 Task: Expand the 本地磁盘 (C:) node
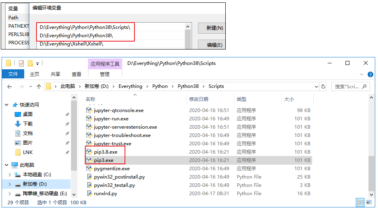pyautogui.click(x=10, y=175)
